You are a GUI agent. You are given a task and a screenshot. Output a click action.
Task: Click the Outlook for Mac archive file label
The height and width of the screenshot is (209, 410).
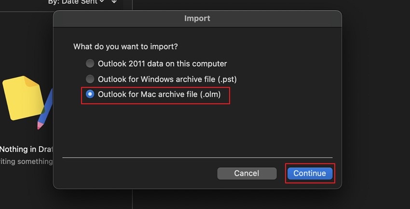pos(159,94)
